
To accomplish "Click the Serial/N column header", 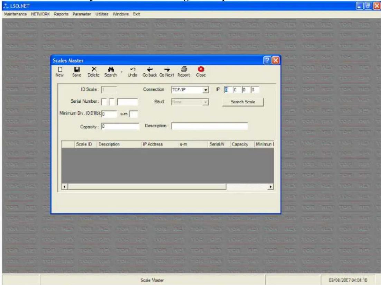I will pos(219,144).
